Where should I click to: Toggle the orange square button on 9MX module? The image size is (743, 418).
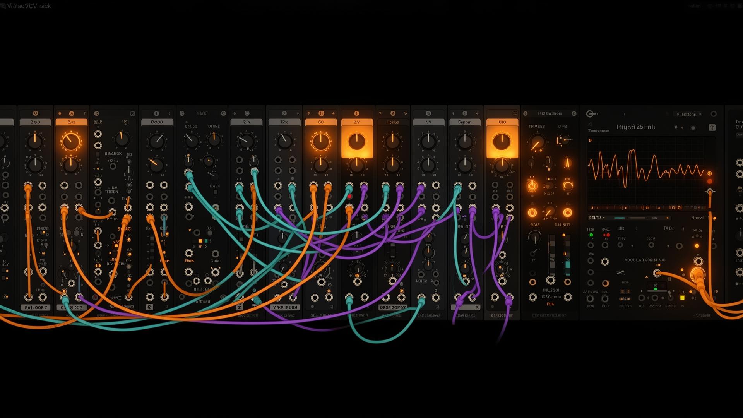pos(200,241)
